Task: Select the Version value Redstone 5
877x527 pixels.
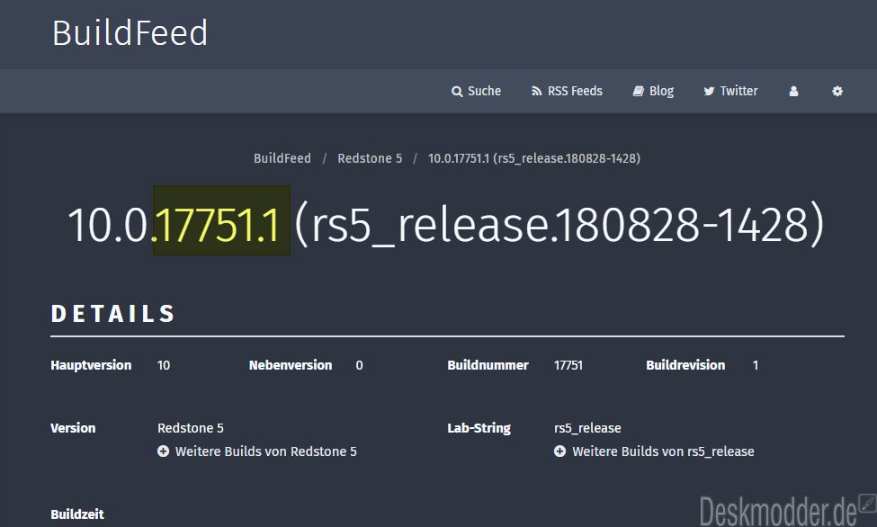Action: pyautogui.click(x=190, y=428)
